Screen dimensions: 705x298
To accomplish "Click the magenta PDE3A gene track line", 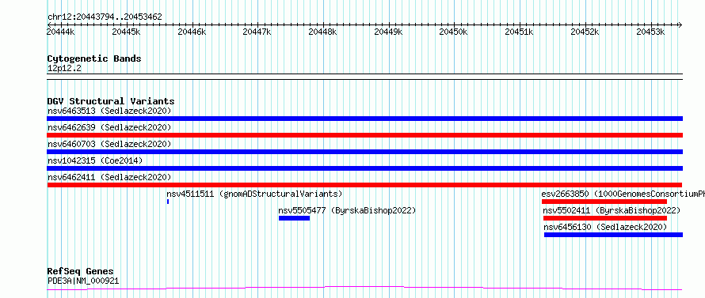I will point(364,288).
